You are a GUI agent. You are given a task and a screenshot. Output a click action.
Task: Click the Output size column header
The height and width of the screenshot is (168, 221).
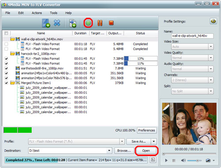tap(115, 33)
